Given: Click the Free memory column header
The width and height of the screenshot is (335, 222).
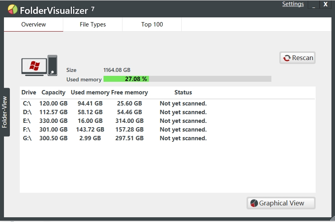Looking at the screenshot, I should (x=130, y=92).
